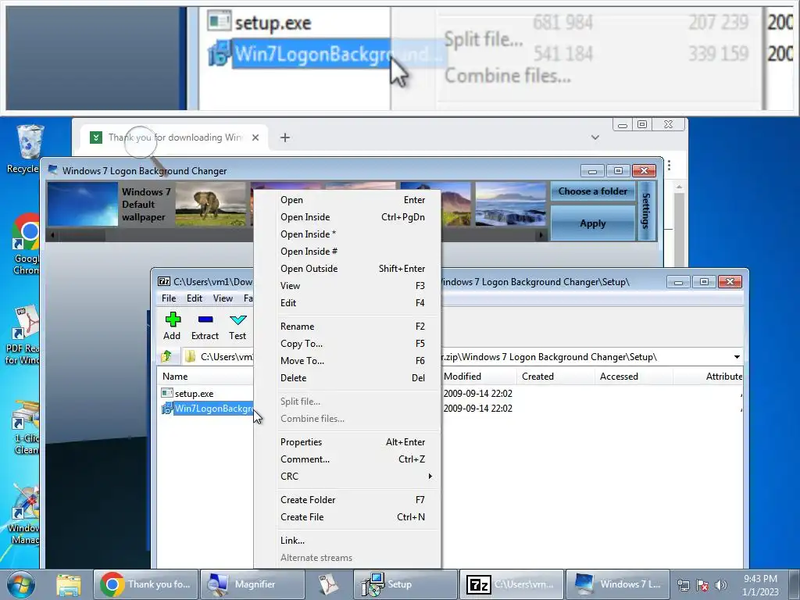The image size is (800, 600).
Task: Choose Properties in the context menu
Action: coord(348,442)
